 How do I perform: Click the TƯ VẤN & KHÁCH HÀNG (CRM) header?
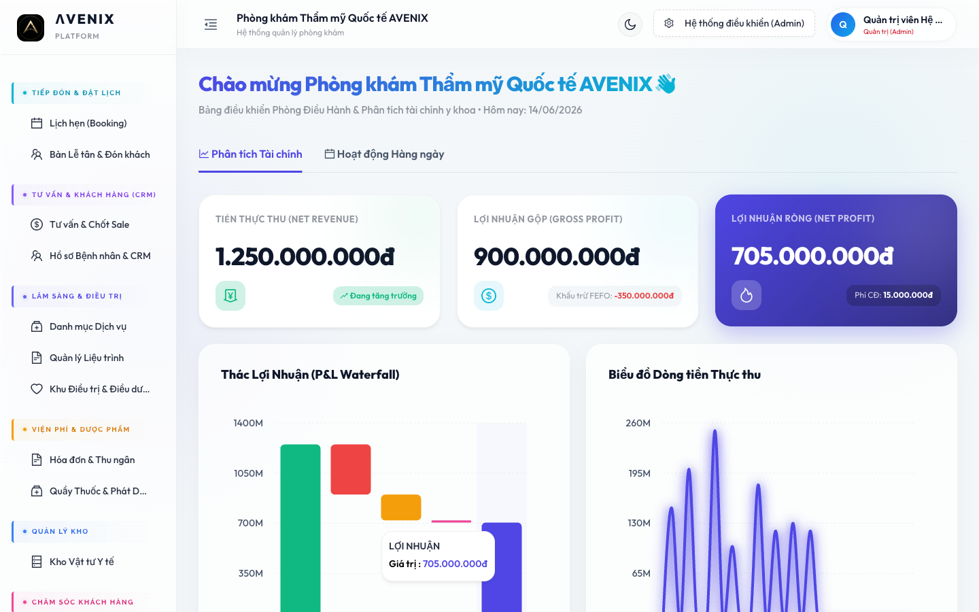(88, 194)
